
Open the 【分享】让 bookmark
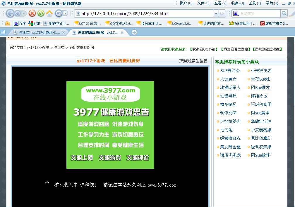tap(149, 23)
